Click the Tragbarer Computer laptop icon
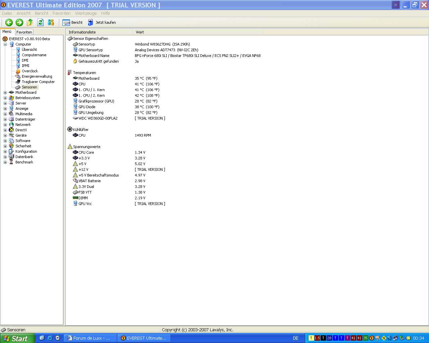The width and height of the screenshot is (429, 343). tap(18, 82)
